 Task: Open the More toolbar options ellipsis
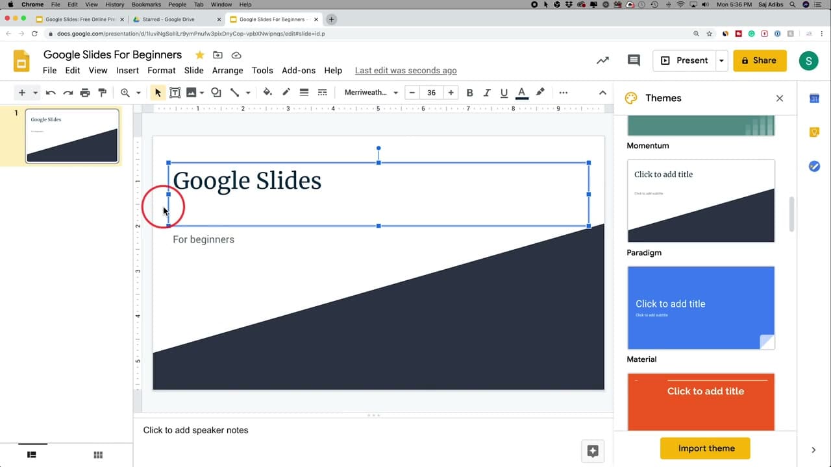564,93
